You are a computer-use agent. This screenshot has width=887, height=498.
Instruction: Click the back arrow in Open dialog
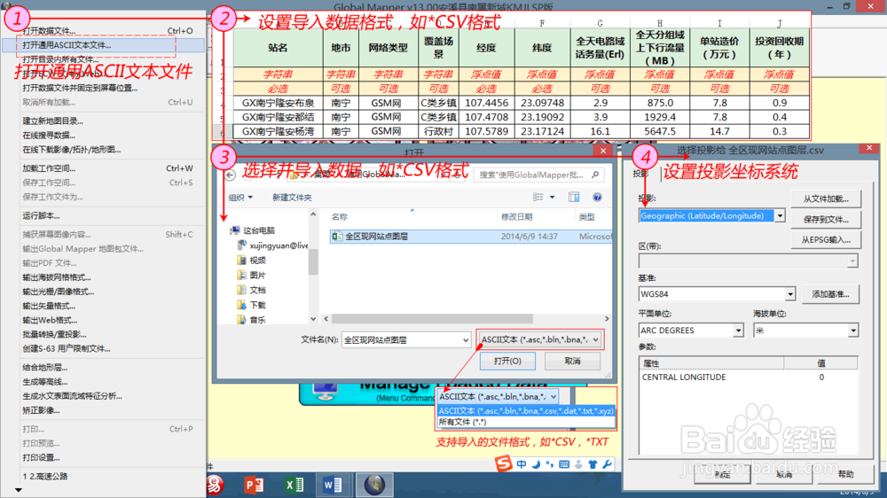(x=231, y=175)
